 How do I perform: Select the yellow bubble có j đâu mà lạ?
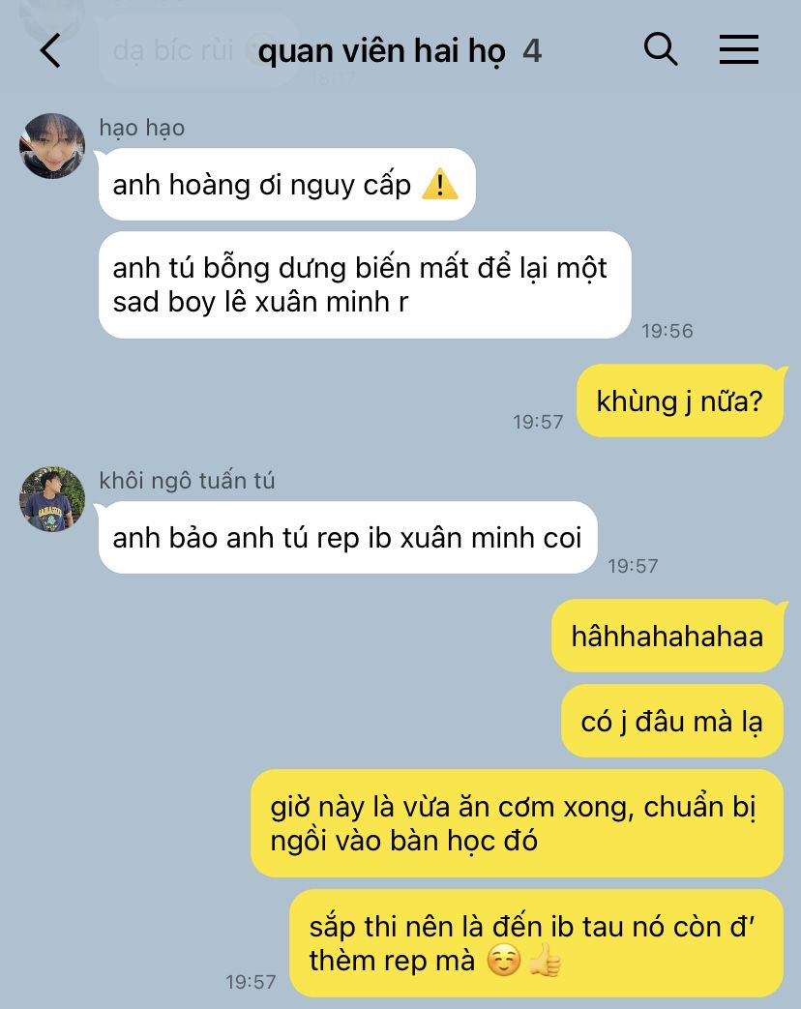672,722
